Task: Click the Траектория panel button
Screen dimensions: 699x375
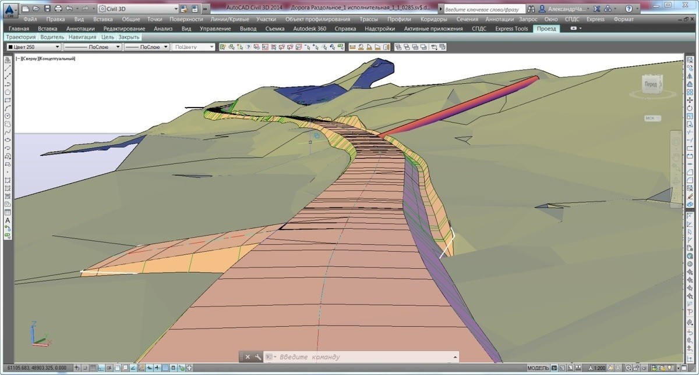Action: click(21, 37)
